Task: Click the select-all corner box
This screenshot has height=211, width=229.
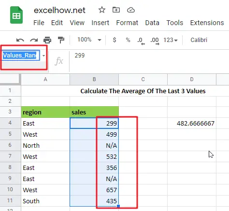Action: pyautogui.click(x=10, y=79)
